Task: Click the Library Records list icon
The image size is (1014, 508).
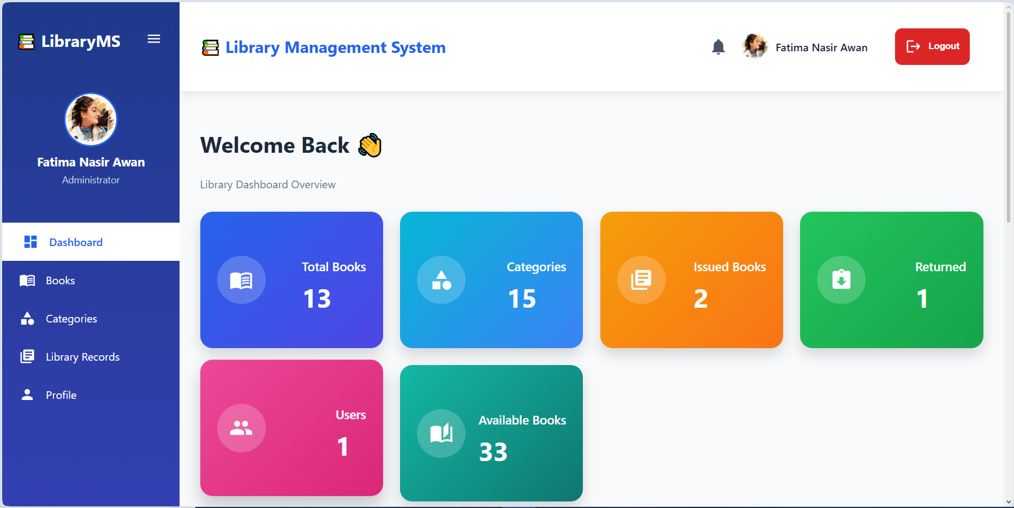Action: click(27, 356)
